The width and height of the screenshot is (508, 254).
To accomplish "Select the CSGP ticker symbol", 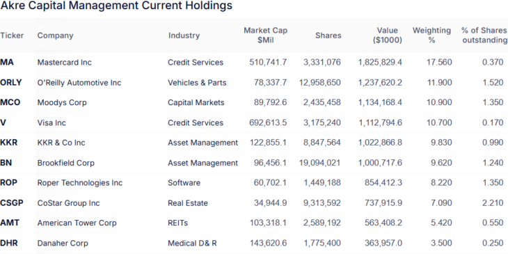I will pos(12,203).
